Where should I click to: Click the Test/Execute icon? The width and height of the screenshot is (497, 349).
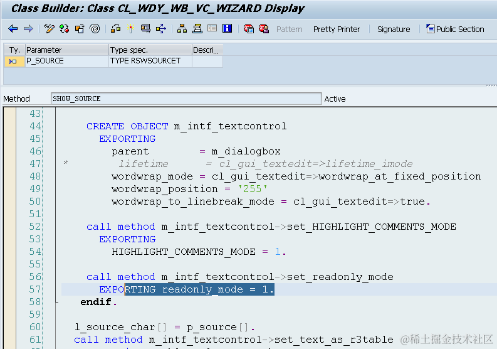point(146,29)
